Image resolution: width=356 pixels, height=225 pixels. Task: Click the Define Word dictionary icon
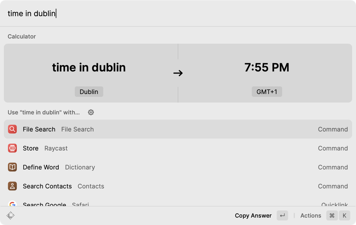(x=12, y=167)
